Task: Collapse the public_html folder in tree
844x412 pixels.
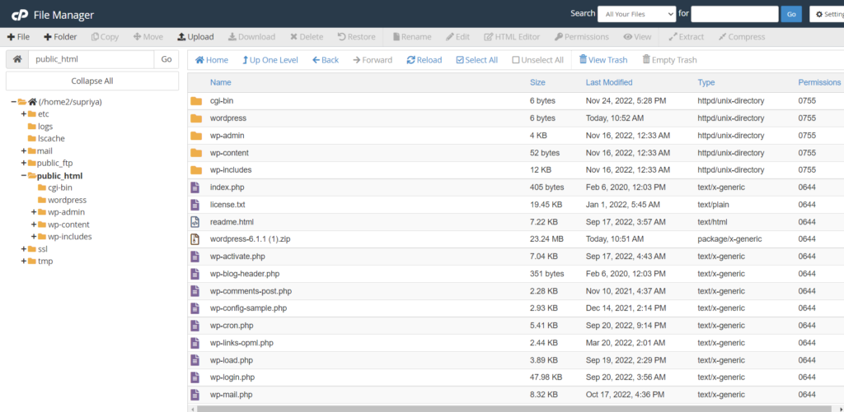Action: [x=24, y=176]
